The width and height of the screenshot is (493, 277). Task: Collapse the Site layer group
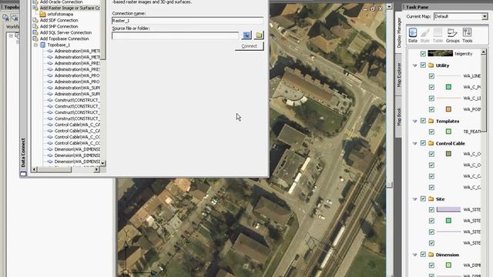tap(414, 199)
